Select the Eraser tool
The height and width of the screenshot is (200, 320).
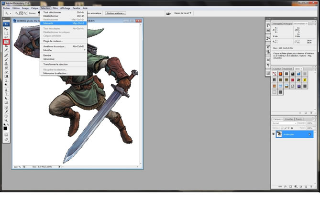6,72
